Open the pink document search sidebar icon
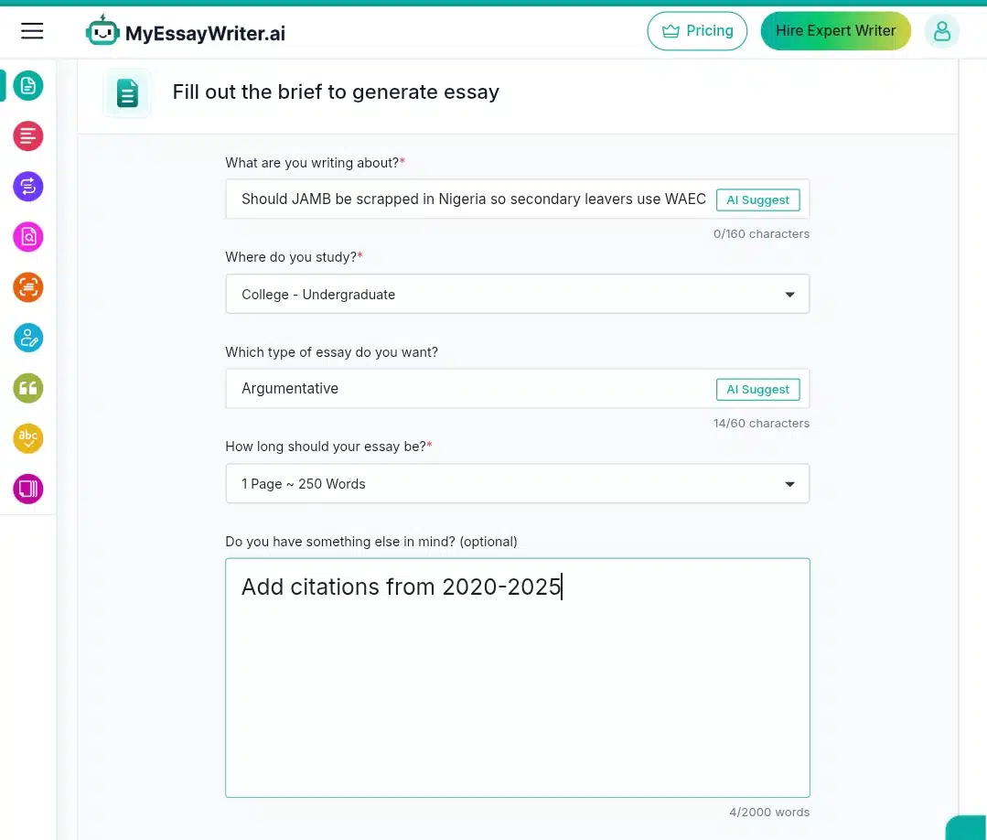The width and height of the screenshot is (987, 840). pos(28,237)
